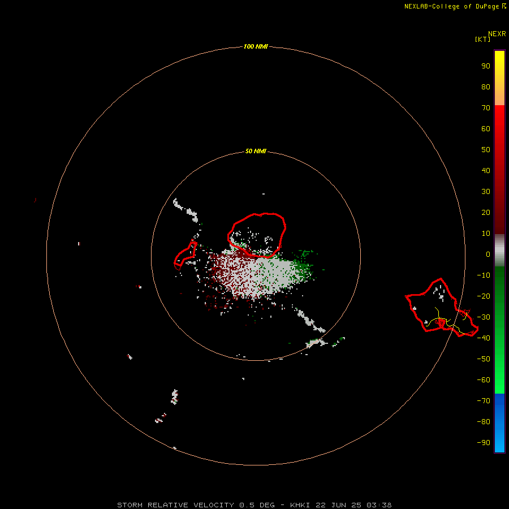The height and width of the screenshot is (509, 509).
Task: Click the 100 NMI range ring label
Action: click(256, 47)
